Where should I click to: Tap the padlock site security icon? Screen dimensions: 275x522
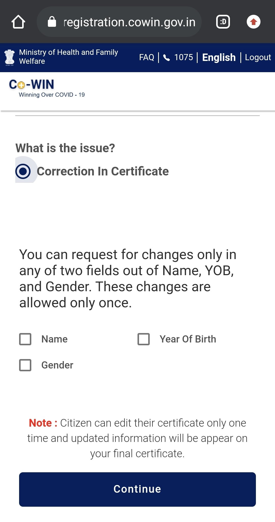pyautogui.click(x=52, y=22)
